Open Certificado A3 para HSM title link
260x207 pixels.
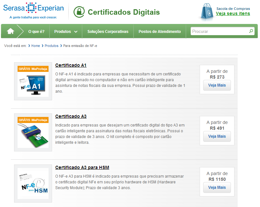82,167
